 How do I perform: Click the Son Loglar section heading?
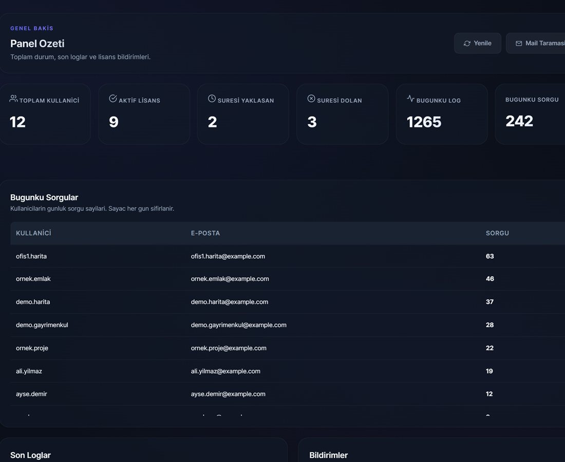point(30,455)
